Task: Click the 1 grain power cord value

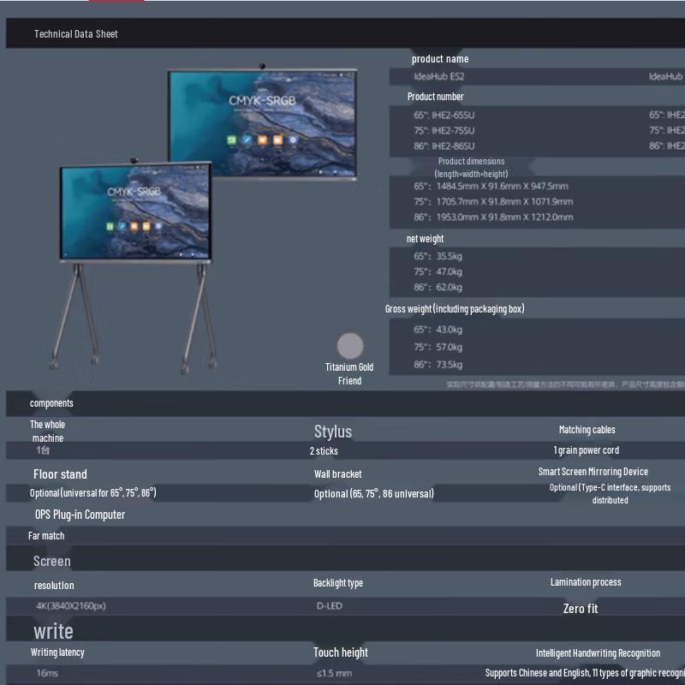Action: 586,450
